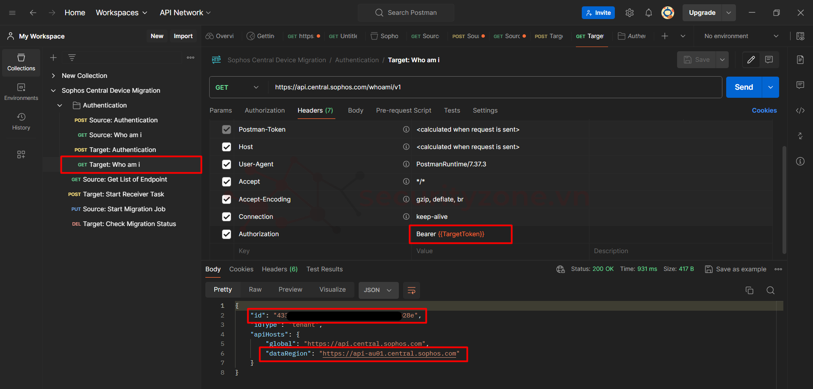Open the tabs overflow chevron

[683, 36]
